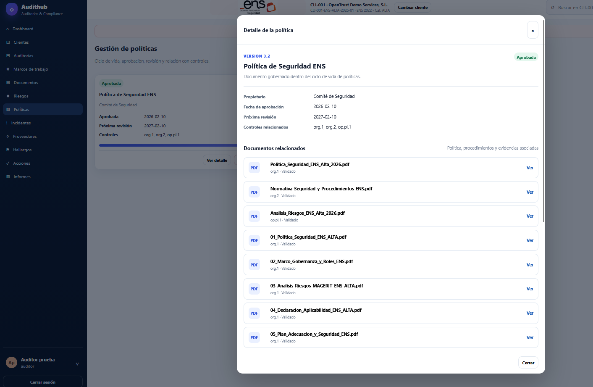
Task: Click the Políticas sidebar icon
Action: (8, 110)
